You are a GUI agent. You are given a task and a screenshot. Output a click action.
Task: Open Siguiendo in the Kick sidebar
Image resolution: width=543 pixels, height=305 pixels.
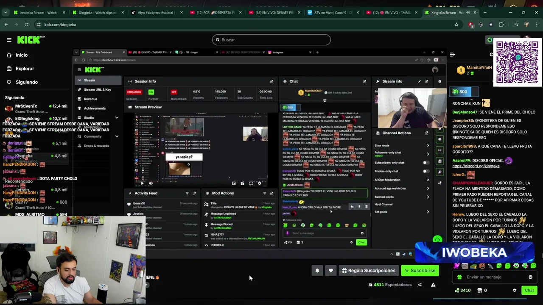coord(22,82)
